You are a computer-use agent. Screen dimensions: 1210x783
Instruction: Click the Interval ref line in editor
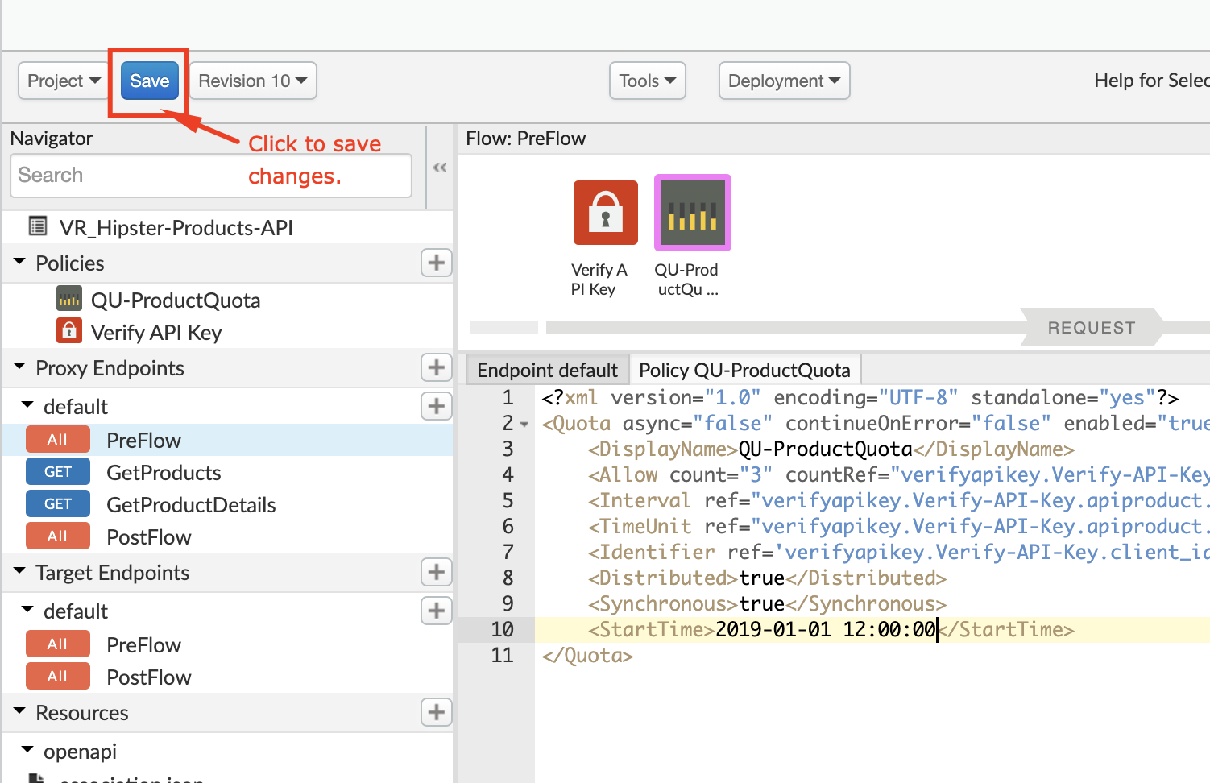pos(898,500)
